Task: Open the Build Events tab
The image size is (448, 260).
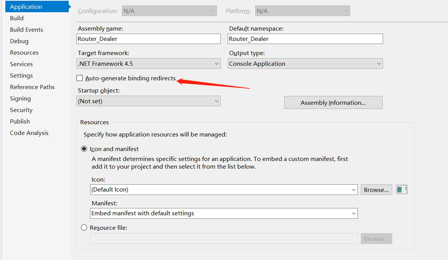Action: [26, 29]
